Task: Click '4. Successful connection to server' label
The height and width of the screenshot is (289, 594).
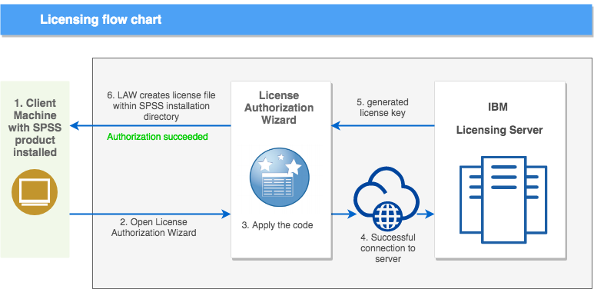Action: click(388, 248)
